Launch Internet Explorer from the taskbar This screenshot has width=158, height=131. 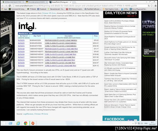pyautogui.click(x=18, y=123)
